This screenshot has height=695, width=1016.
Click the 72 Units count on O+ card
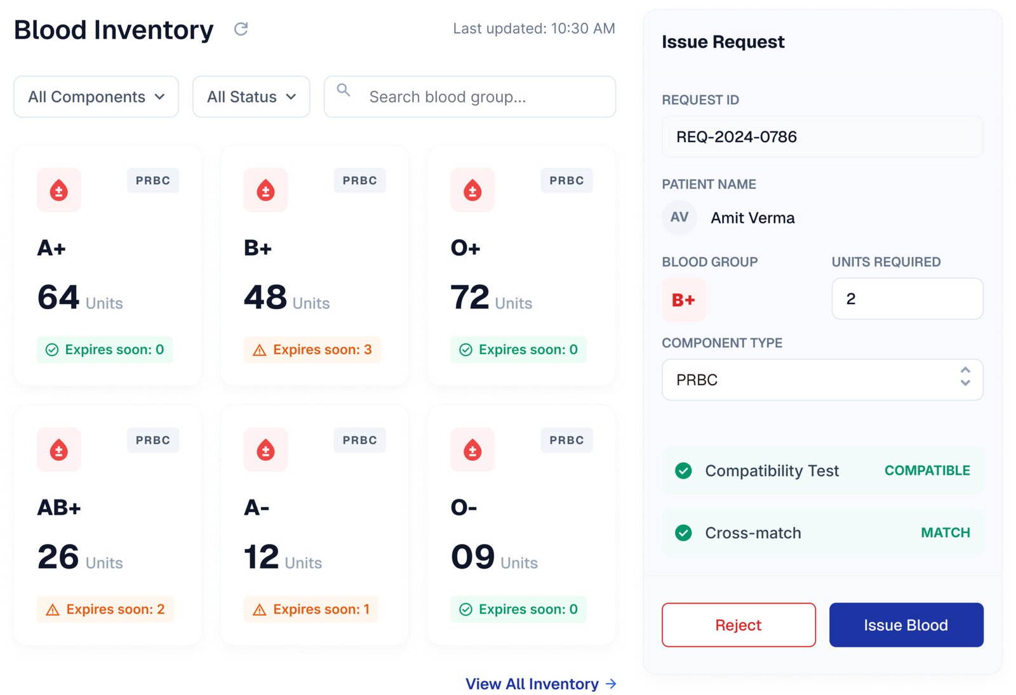491,298
